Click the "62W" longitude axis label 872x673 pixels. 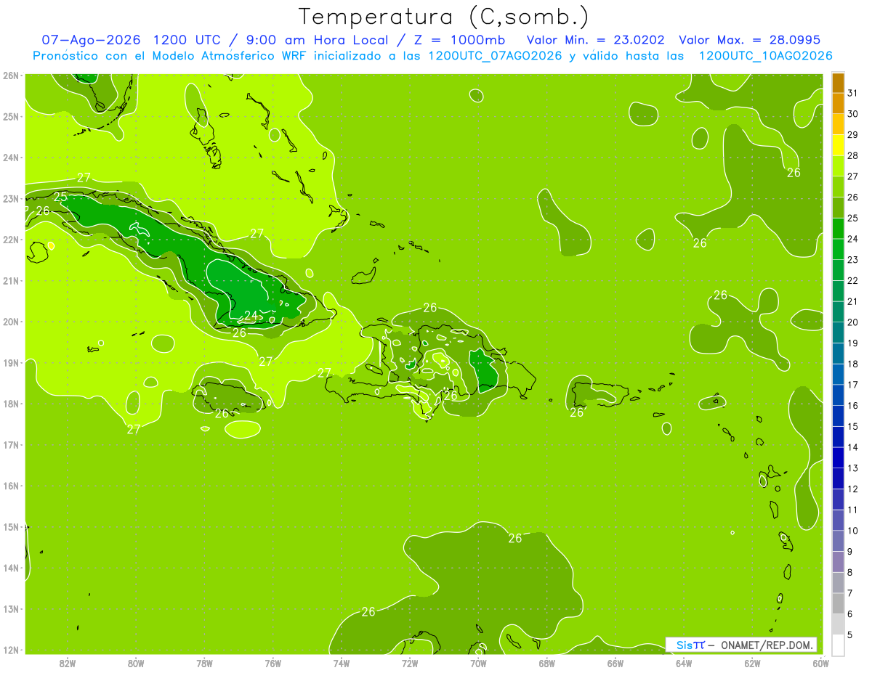pos(753,662)
